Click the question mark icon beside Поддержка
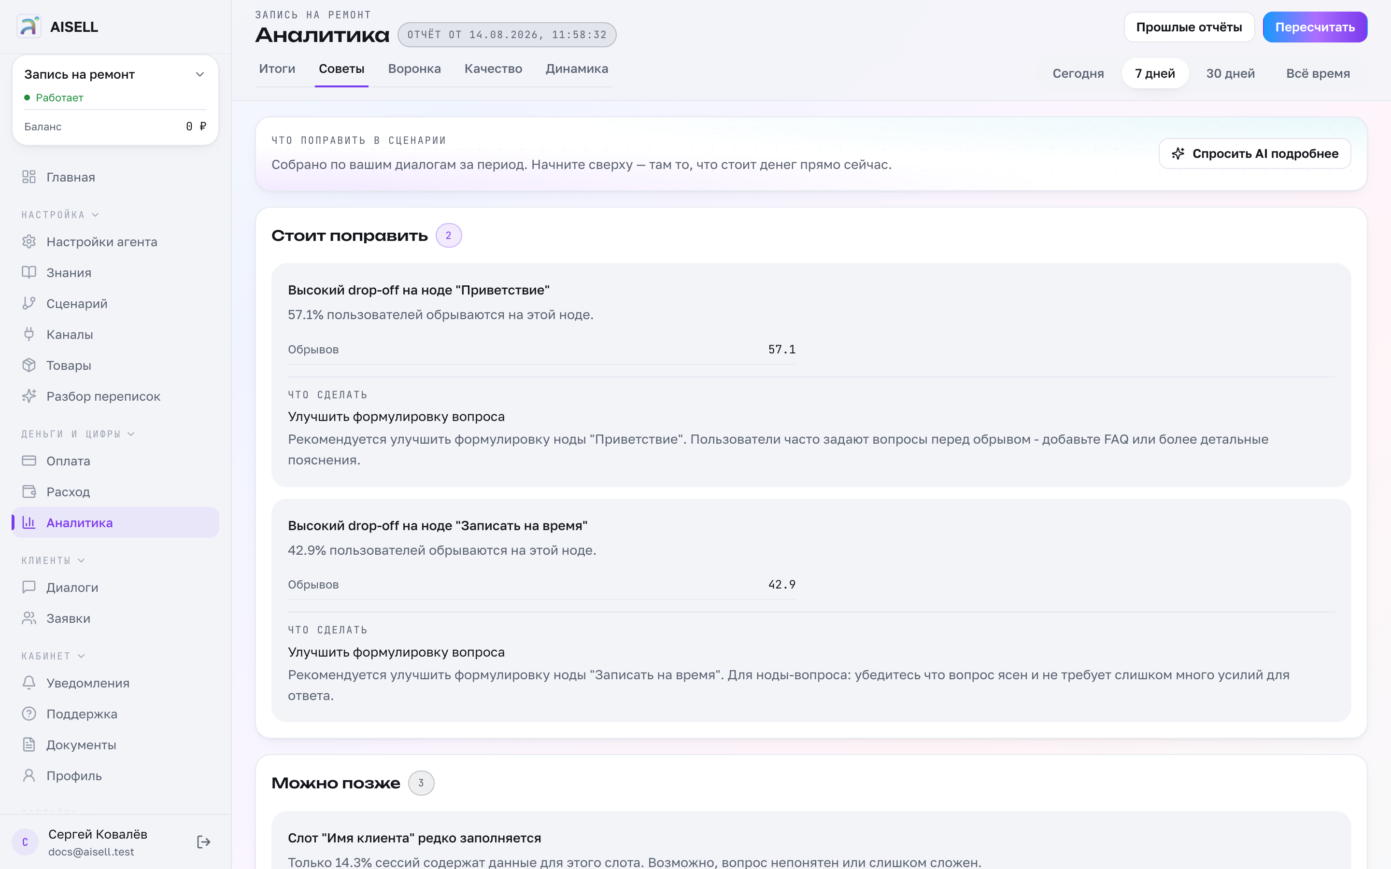Viewport: 1391px width, 869px height. coord(29,714)
